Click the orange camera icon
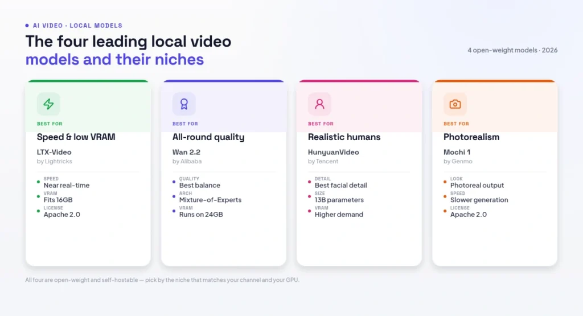583x316 pixels. pyautogui.click(x=455, y=104)
